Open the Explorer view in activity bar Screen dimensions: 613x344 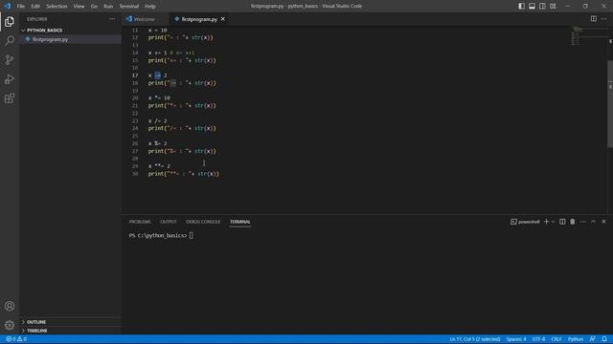pos(10,21)
